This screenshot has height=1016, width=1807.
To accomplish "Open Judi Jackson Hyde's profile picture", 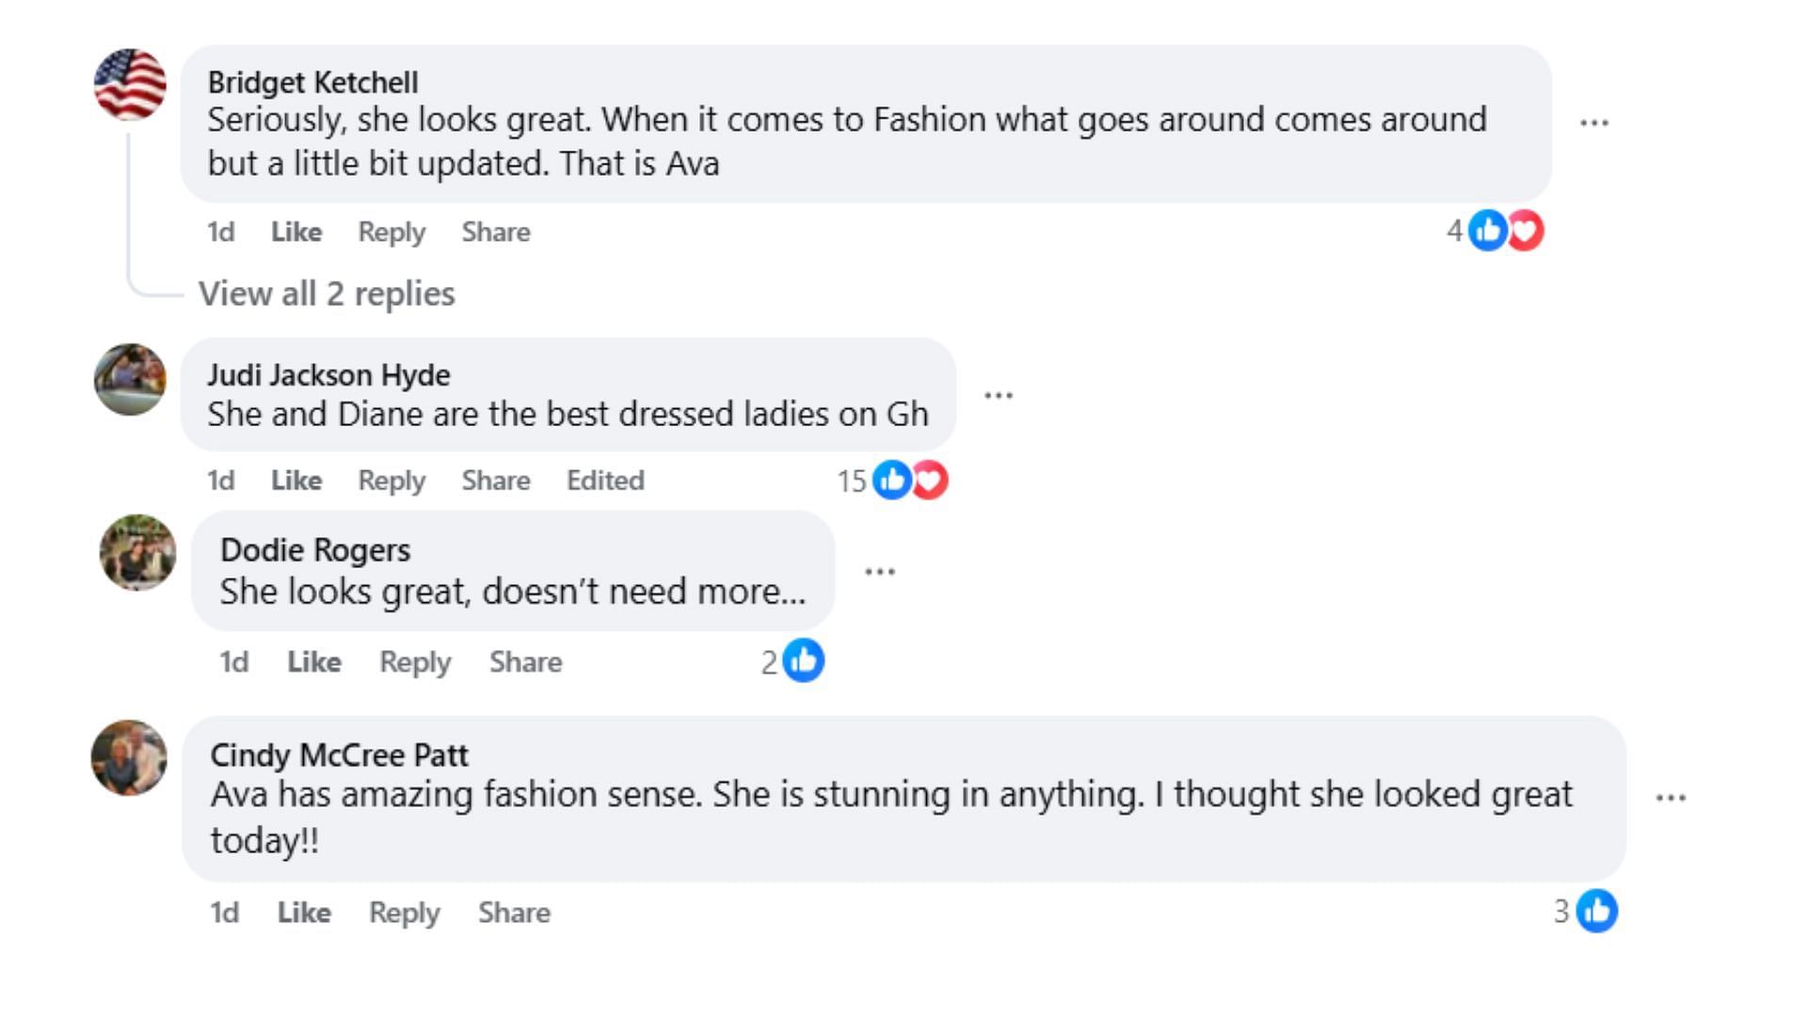I will tap(130, 379).
